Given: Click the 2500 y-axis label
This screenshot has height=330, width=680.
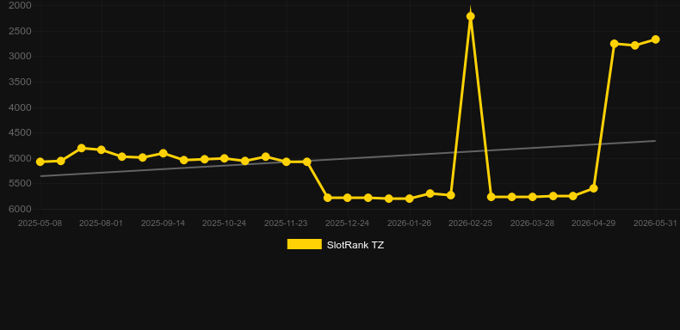Looking at the screenshot, I should (x=20, y=31).
